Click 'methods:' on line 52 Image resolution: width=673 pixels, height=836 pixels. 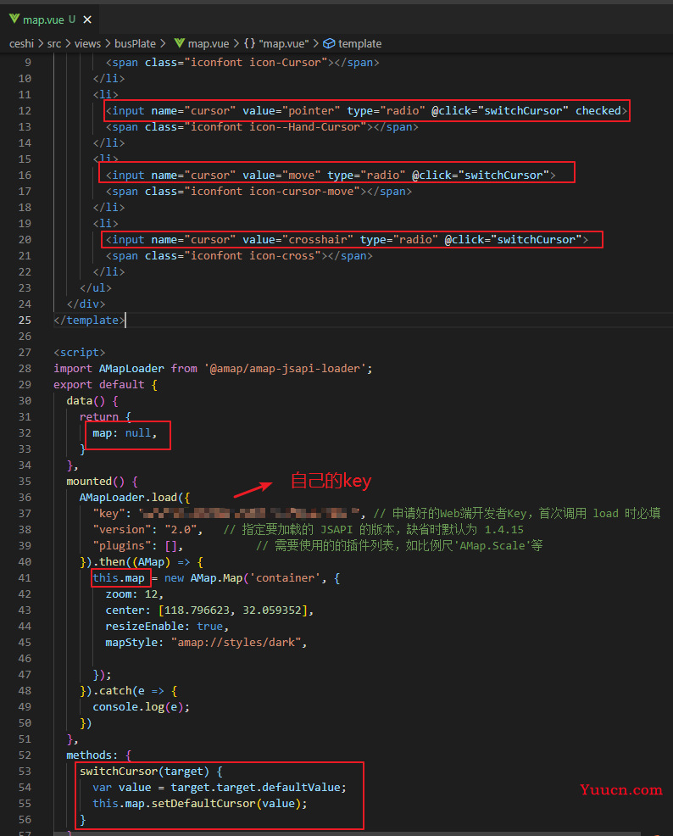pos(92,755)
